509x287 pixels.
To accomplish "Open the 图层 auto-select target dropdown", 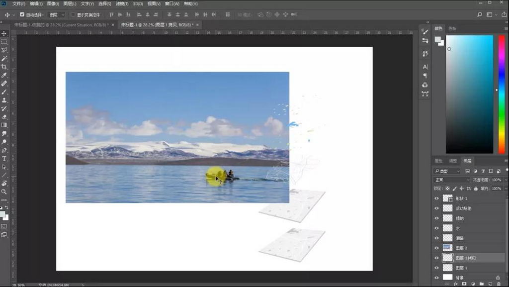I will [x=57, y=15].
